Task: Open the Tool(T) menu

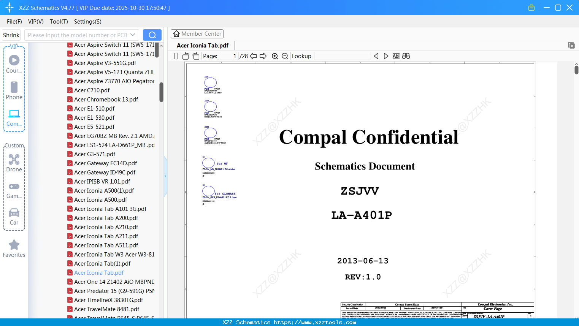Action: pos(59,22)
